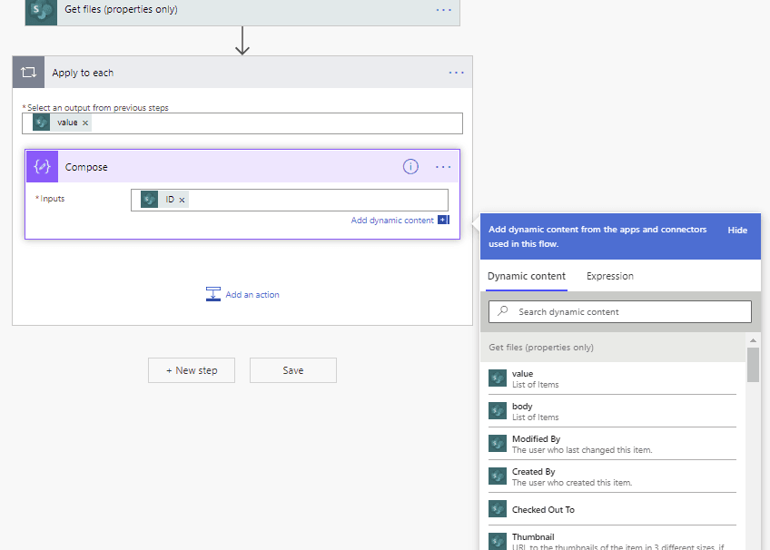Click SharePoint icon beside Thumbnail
The width and height of the screenshot is (770, 550).
(498, 541)
